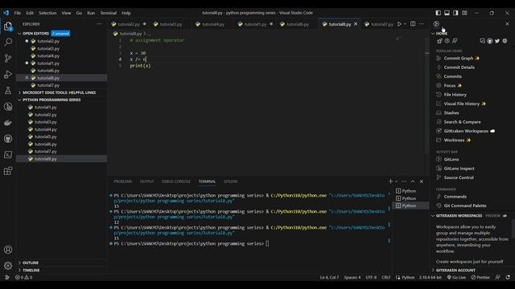Create a new terminal with plus icon
Image resolution: width=515 pixels, height=289 pixels.
point(390,181)
